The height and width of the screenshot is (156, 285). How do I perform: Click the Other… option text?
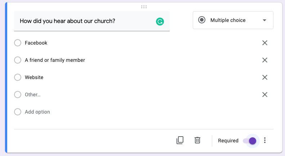tap(33, 95)
